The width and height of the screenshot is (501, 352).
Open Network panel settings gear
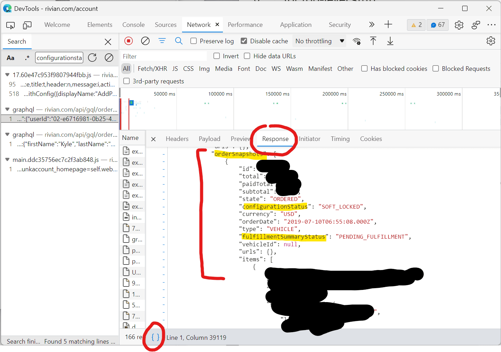point(491,41)
